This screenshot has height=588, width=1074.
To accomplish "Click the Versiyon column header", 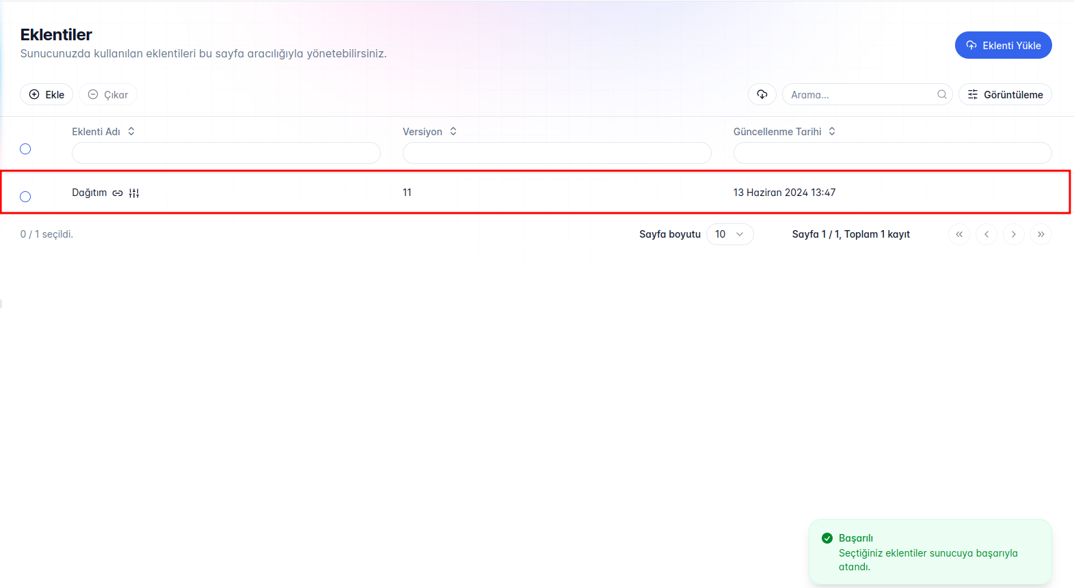I will (x=422, y=132).
